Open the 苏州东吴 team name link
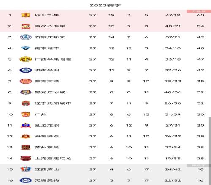Viewport: 211px width, 185px height. point(47,147)
